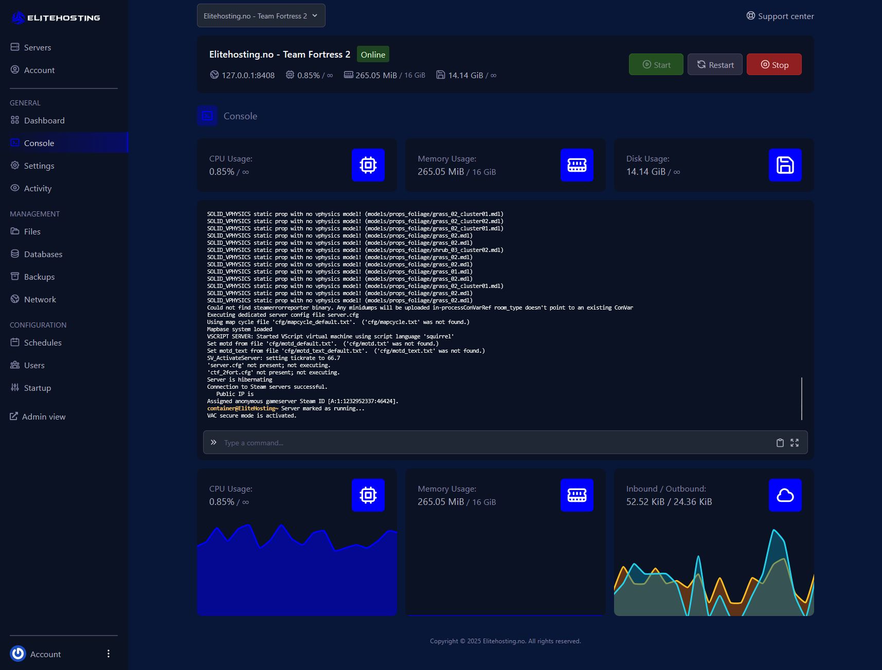Open the Files management page
This screenshot has width=882, height=670.
[32, 231]
